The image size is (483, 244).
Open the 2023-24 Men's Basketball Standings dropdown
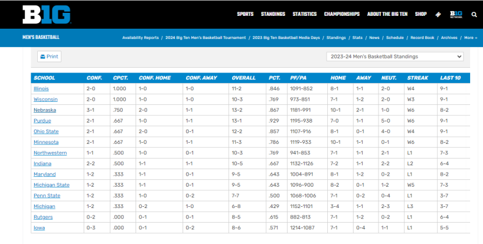point(395,57)
